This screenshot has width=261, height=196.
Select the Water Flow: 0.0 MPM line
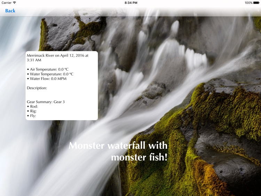point(47,79)
